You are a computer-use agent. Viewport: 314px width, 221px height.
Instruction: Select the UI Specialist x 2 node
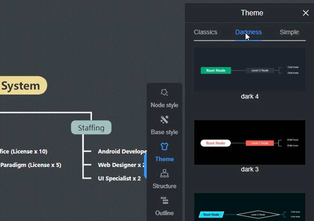pyautogui.click(x=119, y=178)
